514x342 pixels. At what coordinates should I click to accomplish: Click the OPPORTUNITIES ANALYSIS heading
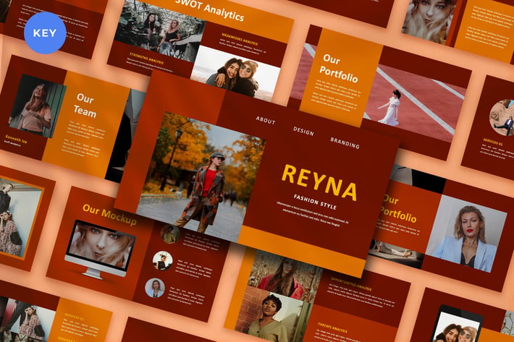point(351,283)
